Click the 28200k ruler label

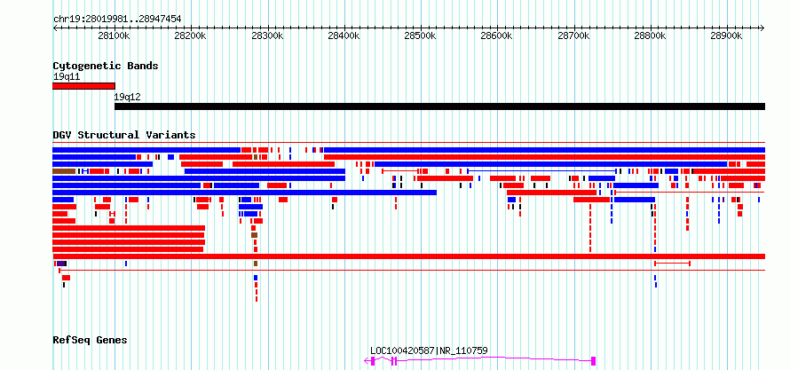click(192, 35)
